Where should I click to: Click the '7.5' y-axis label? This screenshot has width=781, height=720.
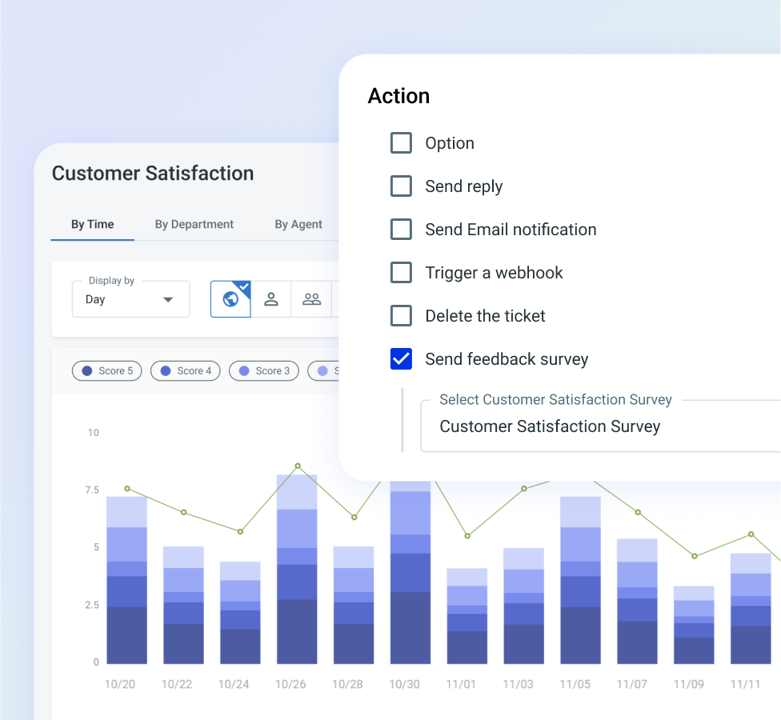coord(92,490)
